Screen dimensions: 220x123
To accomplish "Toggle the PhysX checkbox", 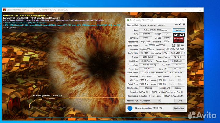I will tap(163, 96).
